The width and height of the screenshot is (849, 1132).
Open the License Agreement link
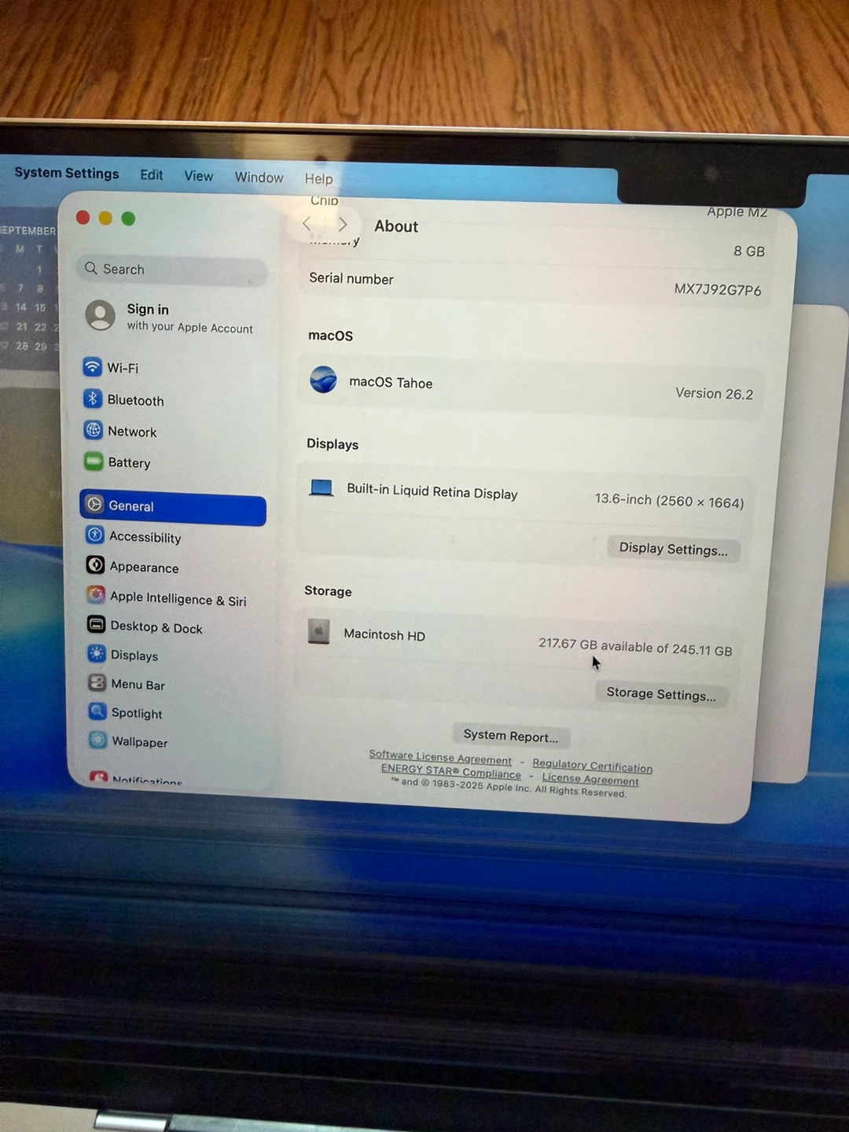pos(590,779)
